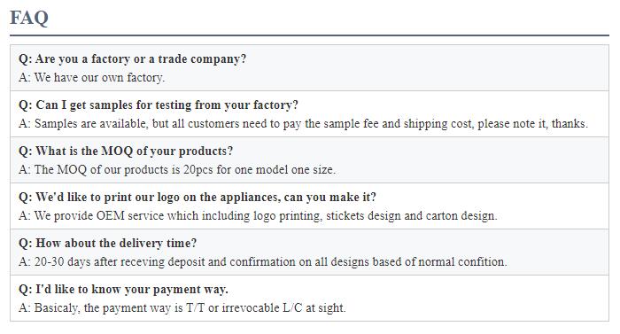Click the horizontal divider line under FAQ heading

tap(309, 35)
